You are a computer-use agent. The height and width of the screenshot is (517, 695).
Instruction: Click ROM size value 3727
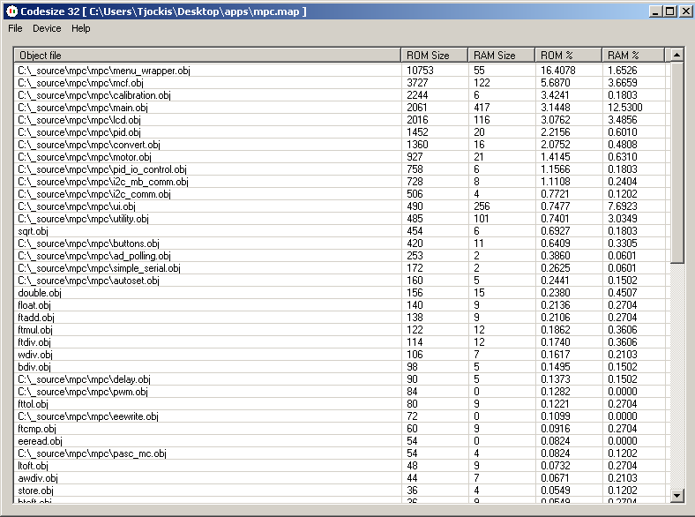click(x=417, y=83)
